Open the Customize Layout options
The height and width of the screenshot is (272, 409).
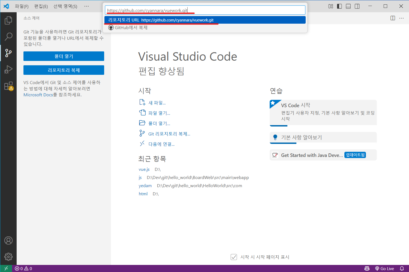[x=331, y=6]
